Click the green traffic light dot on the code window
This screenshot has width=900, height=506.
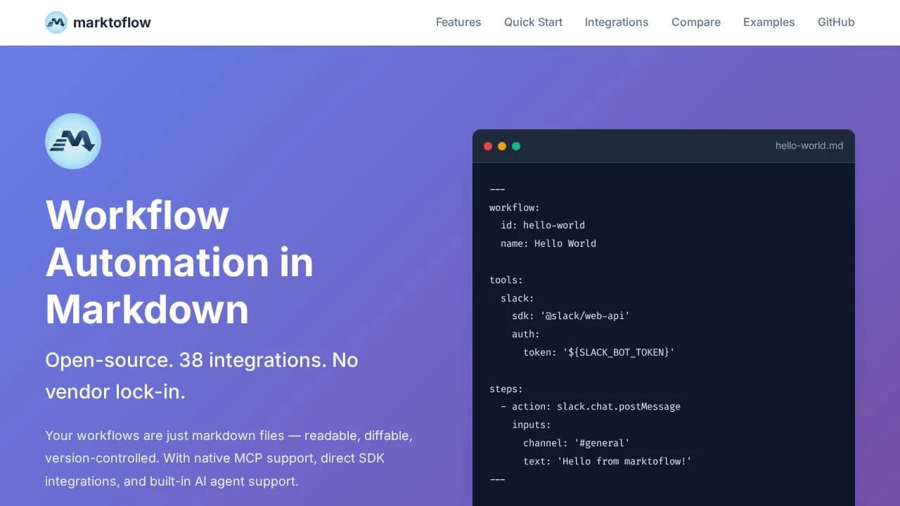pyautogui.click(x=516, y=146)
